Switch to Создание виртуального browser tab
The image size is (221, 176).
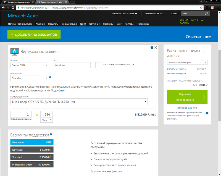[x=19, y=2]
